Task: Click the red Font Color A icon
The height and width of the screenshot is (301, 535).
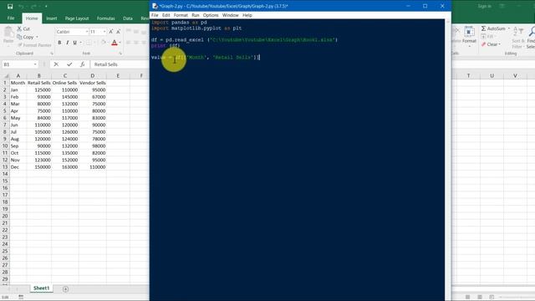Action: (115, 43)
